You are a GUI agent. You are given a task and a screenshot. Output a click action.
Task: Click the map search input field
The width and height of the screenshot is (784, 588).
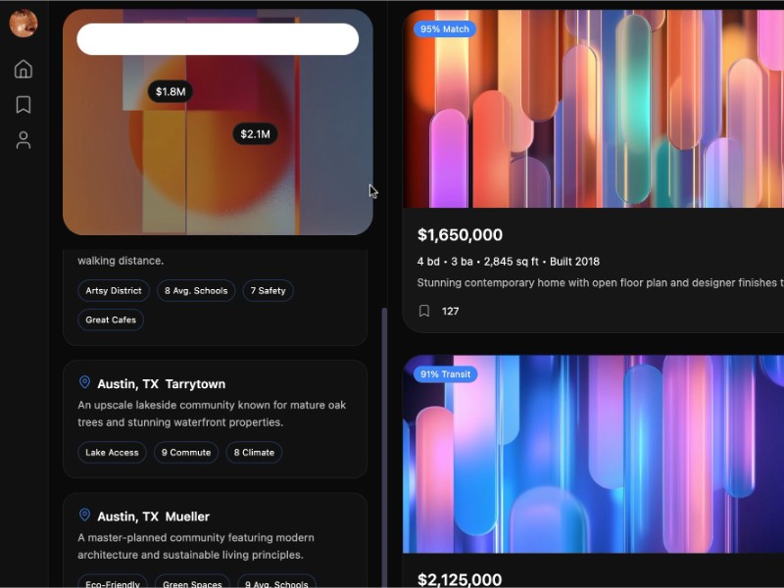(218, 39)
